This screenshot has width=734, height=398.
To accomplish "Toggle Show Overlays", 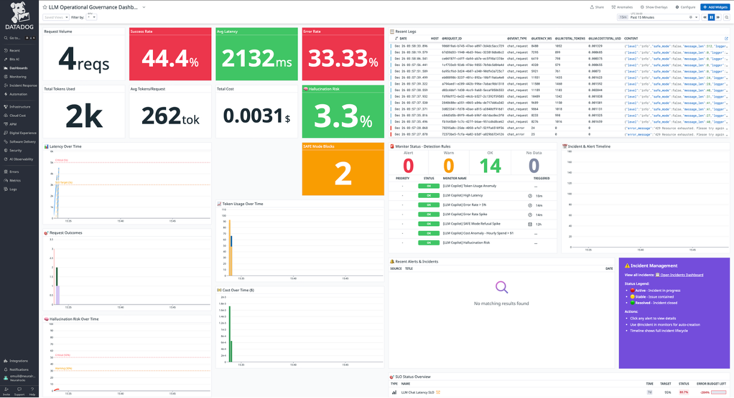I will pyautogui.click(x=654, y=7).
